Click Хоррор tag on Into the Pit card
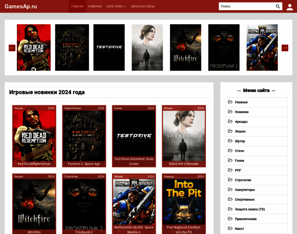The width and height of the screenshot is (297, 234). 169,176
